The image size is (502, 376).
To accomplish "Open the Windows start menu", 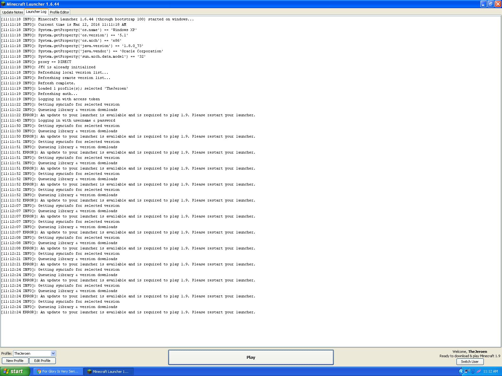I will coord(15,371).
